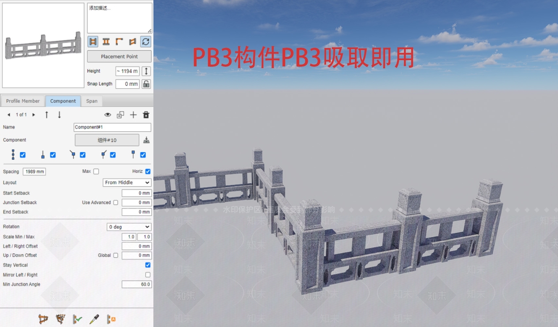Viewport: 558px width, 327px height.
Task: Click the Scale Min value field
Action: (x=129, y=237)
